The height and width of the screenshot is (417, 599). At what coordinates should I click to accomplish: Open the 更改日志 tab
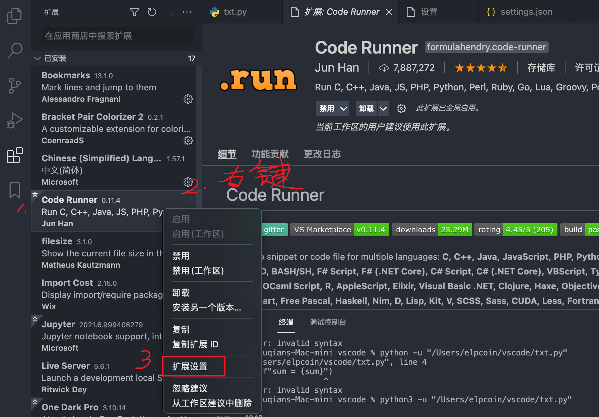tap(322, 154)
